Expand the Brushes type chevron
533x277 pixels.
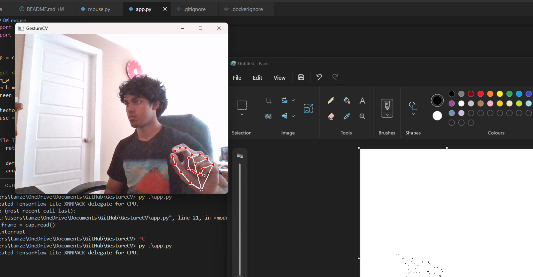coord(387,115)
